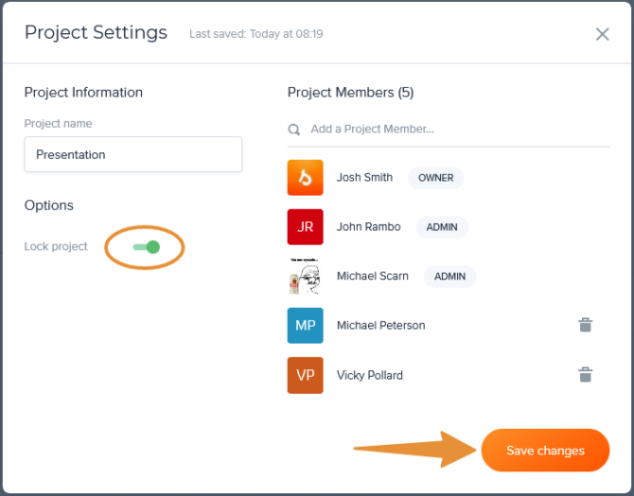The image size is (634, 496).
Task: Click the OWNER badge beside Josh Smith
Action: [435, 178]
